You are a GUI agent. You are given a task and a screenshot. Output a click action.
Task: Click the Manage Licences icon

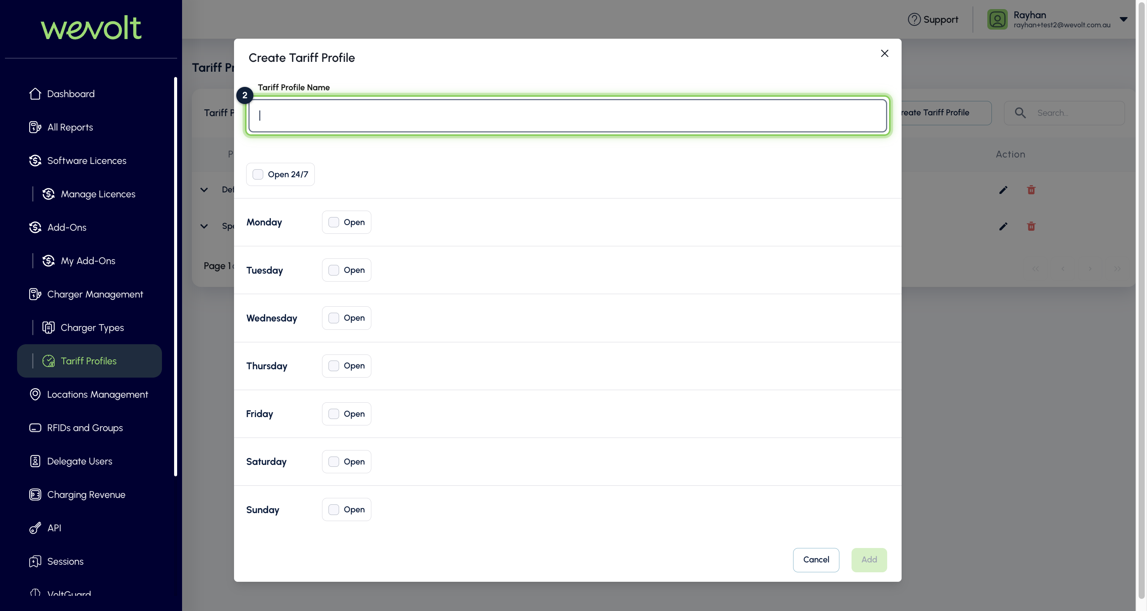[x=49, y=194]
